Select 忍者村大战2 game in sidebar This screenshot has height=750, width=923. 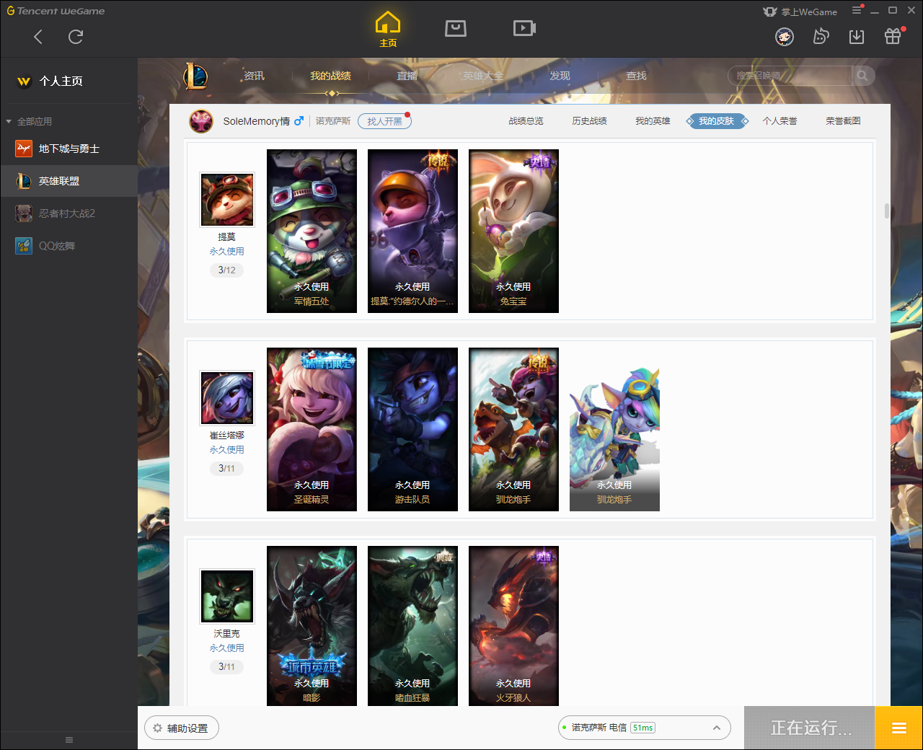(69, 213)
